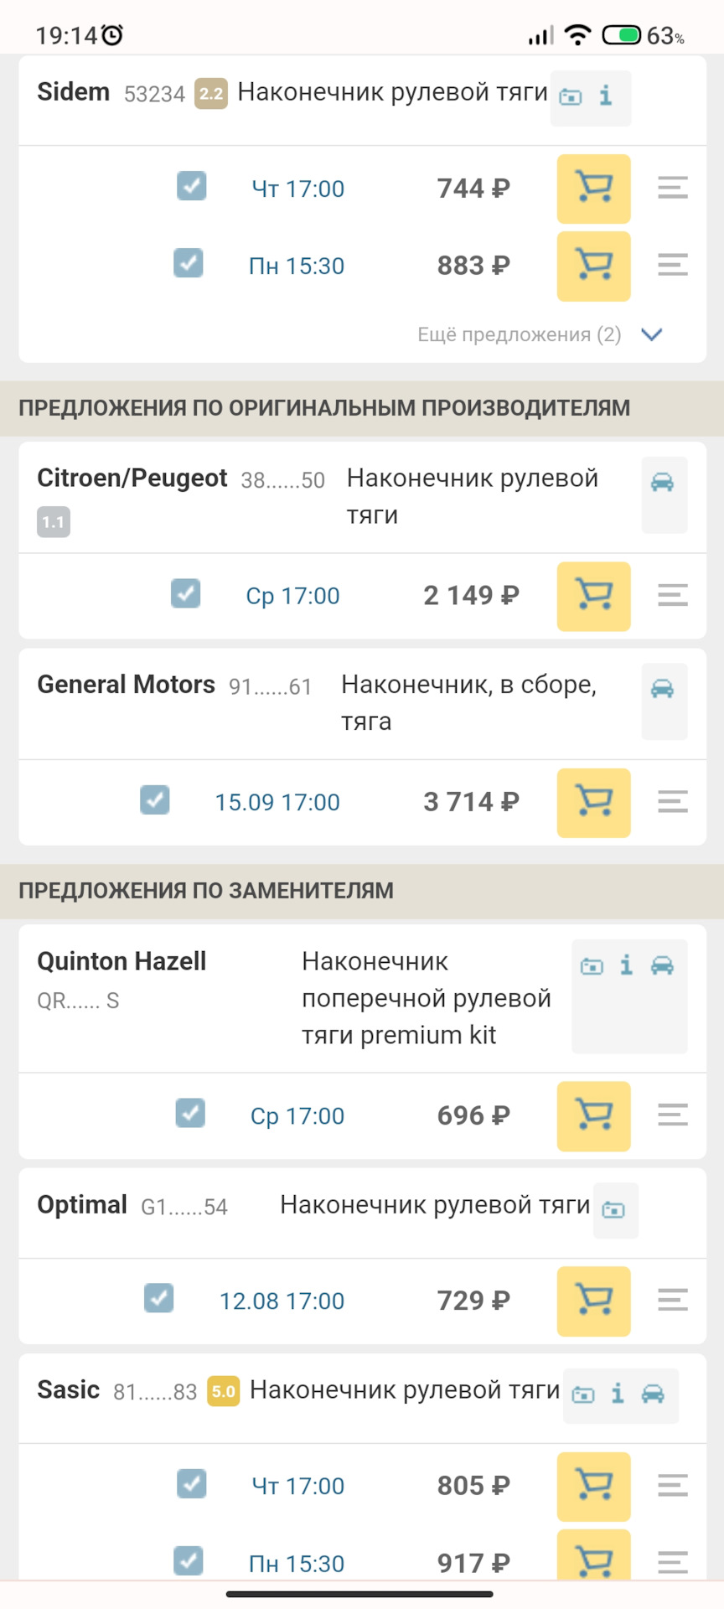Screen dimensions: 724x1609
Task: Open the photo icon for the Sidem part
Action: (x=571, y=97)
